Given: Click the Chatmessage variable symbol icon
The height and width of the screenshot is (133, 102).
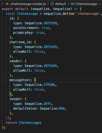Looking at the screenshot, I should point(73,4).
